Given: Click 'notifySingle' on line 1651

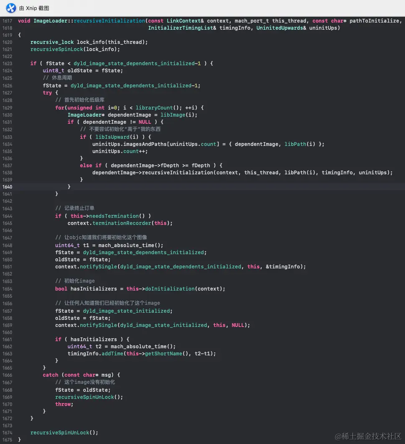Looking at the screenshot, I should click(x=98, y=267).
